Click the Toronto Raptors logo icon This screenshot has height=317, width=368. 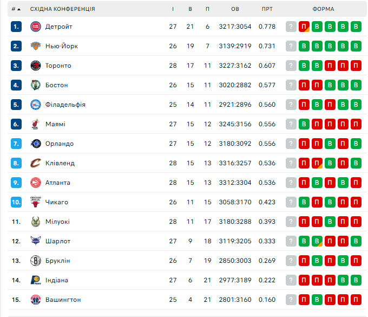[x=36, y=66]
